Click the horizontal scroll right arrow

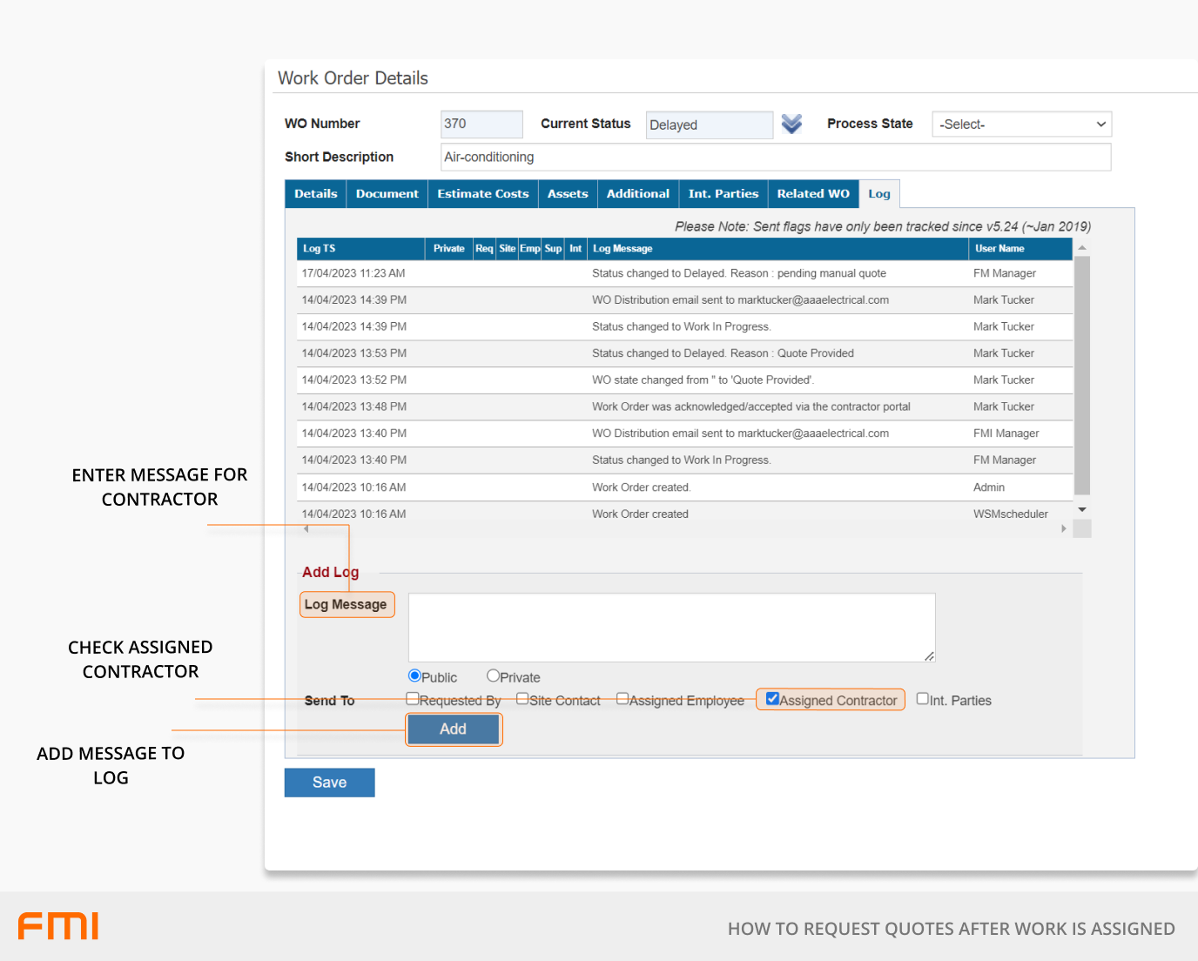pyautogui.click(x=1063, y=528)
